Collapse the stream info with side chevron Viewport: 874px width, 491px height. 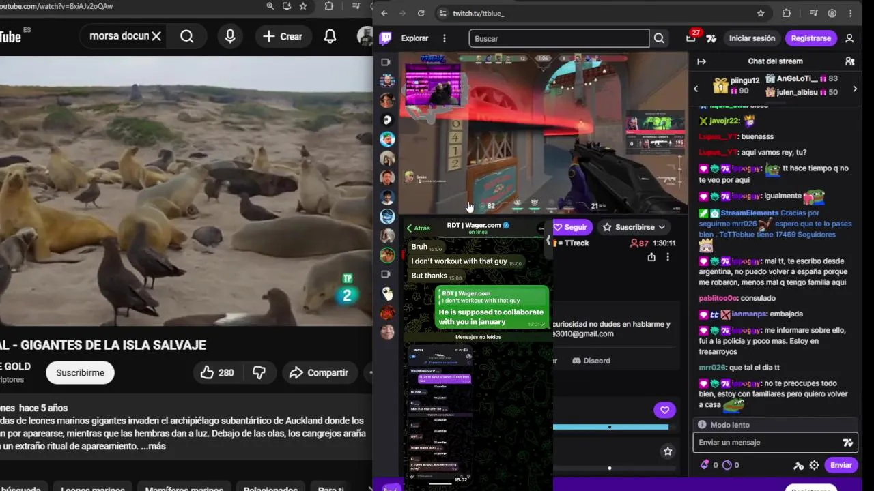pos(548,240)
